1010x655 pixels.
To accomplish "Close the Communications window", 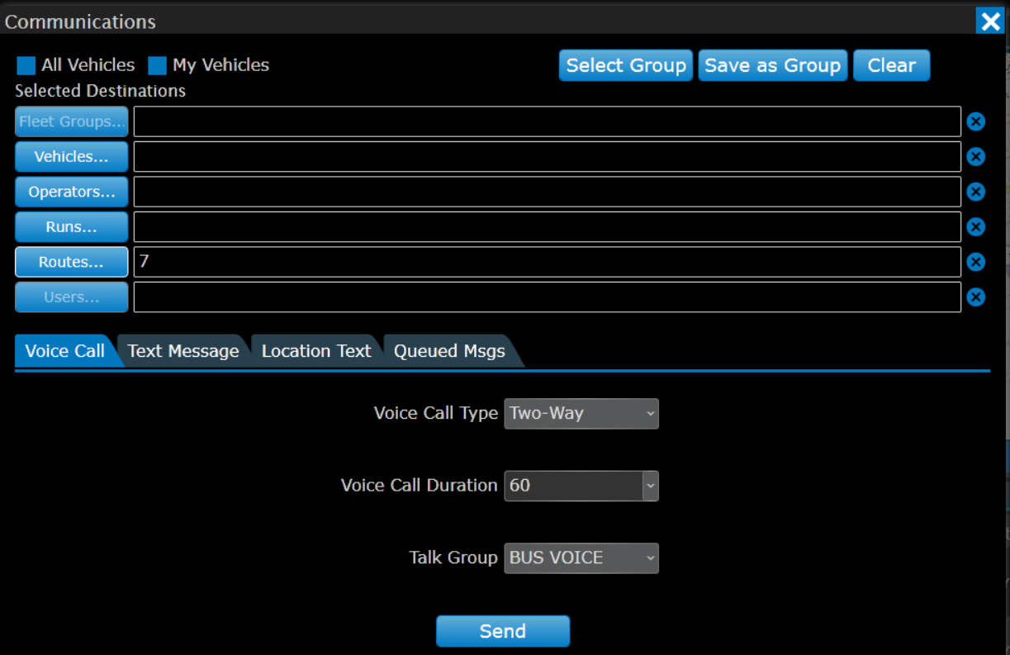I will (989, 21).
